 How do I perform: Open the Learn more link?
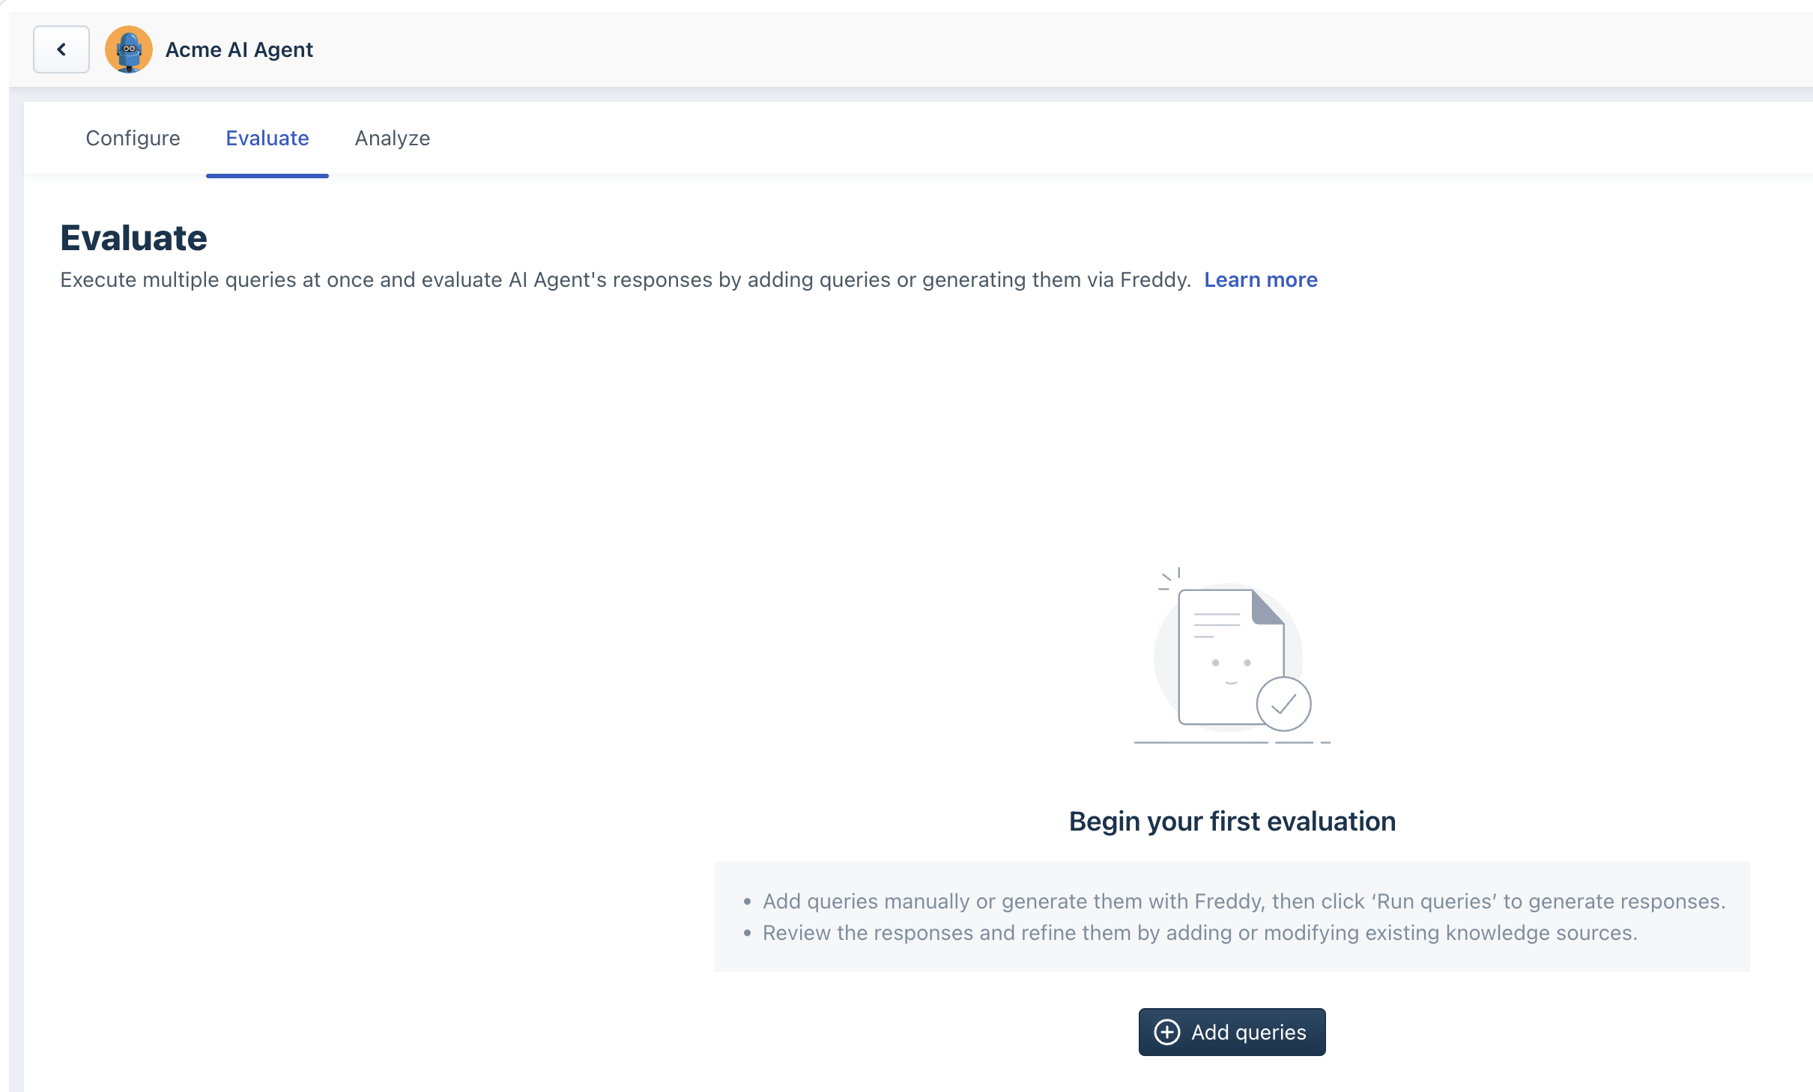click(x=1260, y=279)
